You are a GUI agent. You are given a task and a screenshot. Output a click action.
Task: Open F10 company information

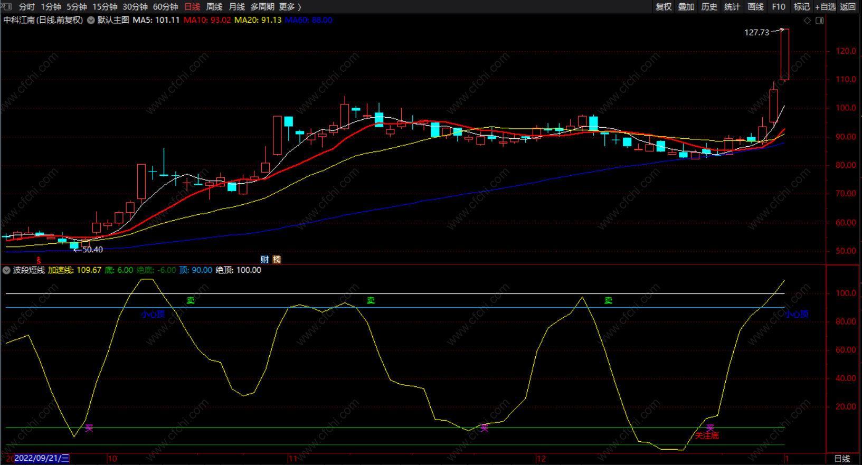coord(779,7)
